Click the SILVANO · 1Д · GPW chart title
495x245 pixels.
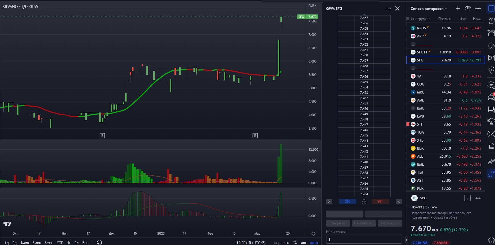pyautogui.click(x=21, y=6)
